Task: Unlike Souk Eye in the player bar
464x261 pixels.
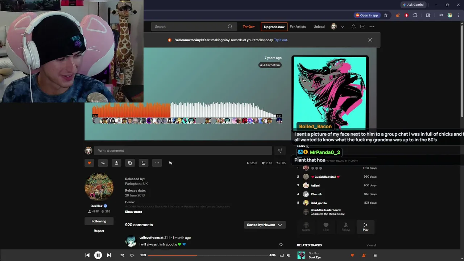Action: [x=352, y=255]
